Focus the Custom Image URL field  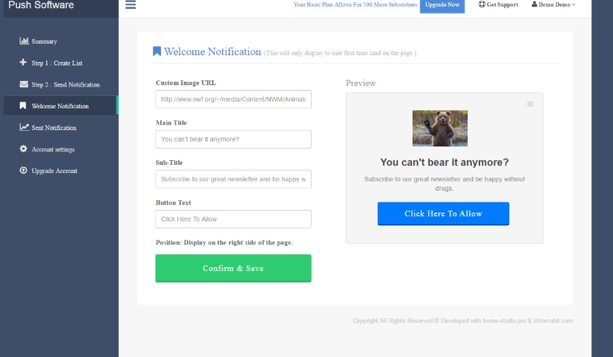pyautogui.click(x=233, y=99)
